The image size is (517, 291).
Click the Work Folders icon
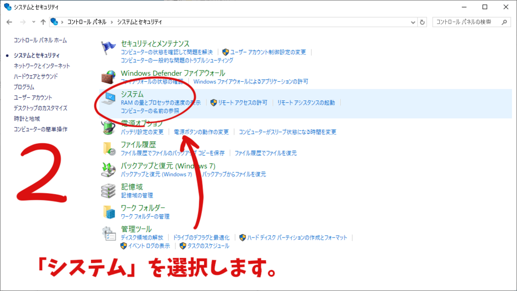[108, 212]
